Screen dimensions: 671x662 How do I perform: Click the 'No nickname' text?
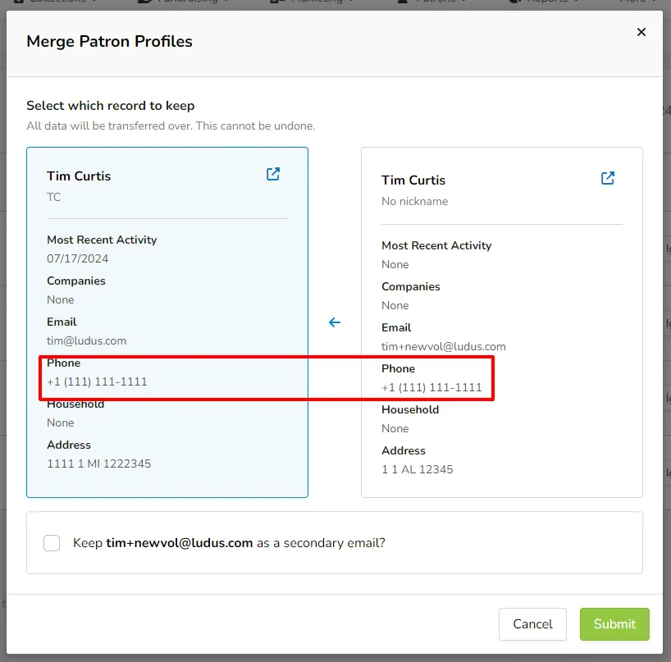pos(415,201)
